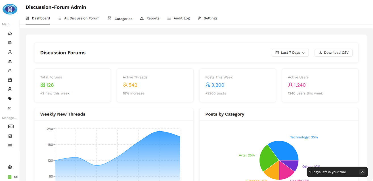Expand the Last 7 Days dropdown

pyautogui.click(x=290, y=53)
